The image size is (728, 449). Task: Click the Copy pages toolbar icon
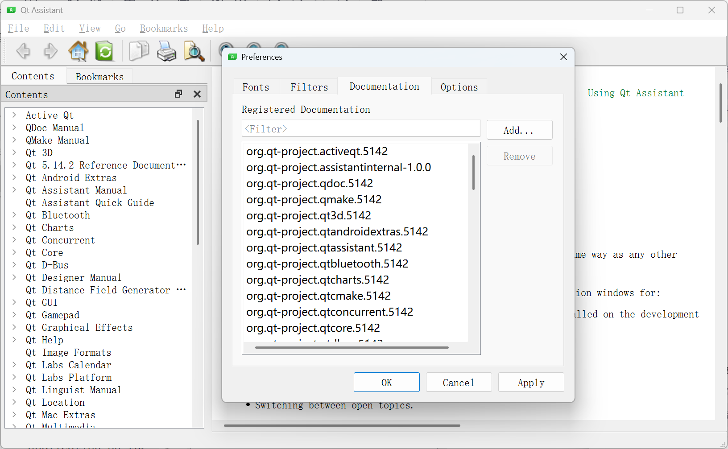click(x=139, y=51)
